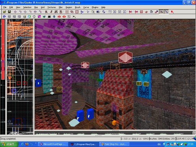Viewport: 196px width, 147px height.
Task: Open the Bsp menu
Action: (36, 7)
